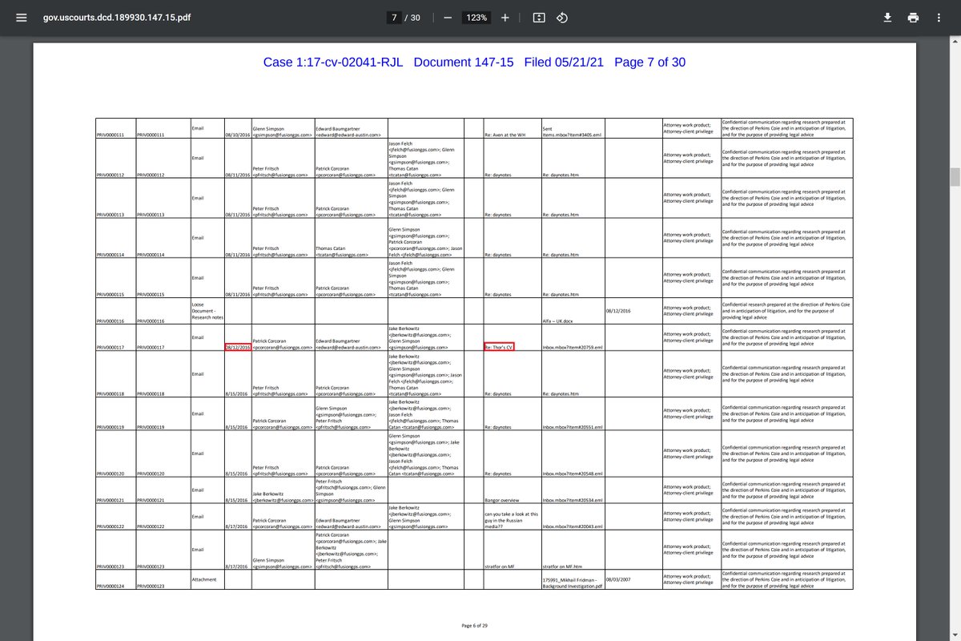Download the PDF file
961x641 pixels.
click(887, 18)
